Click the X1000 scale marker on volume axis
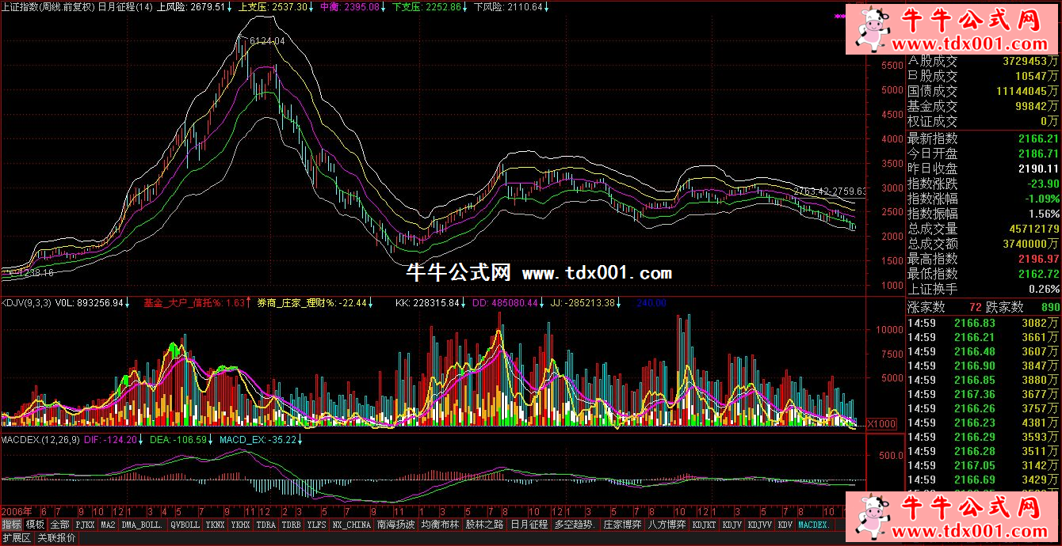Screen dimensions: 1062x546 (883, 423)
